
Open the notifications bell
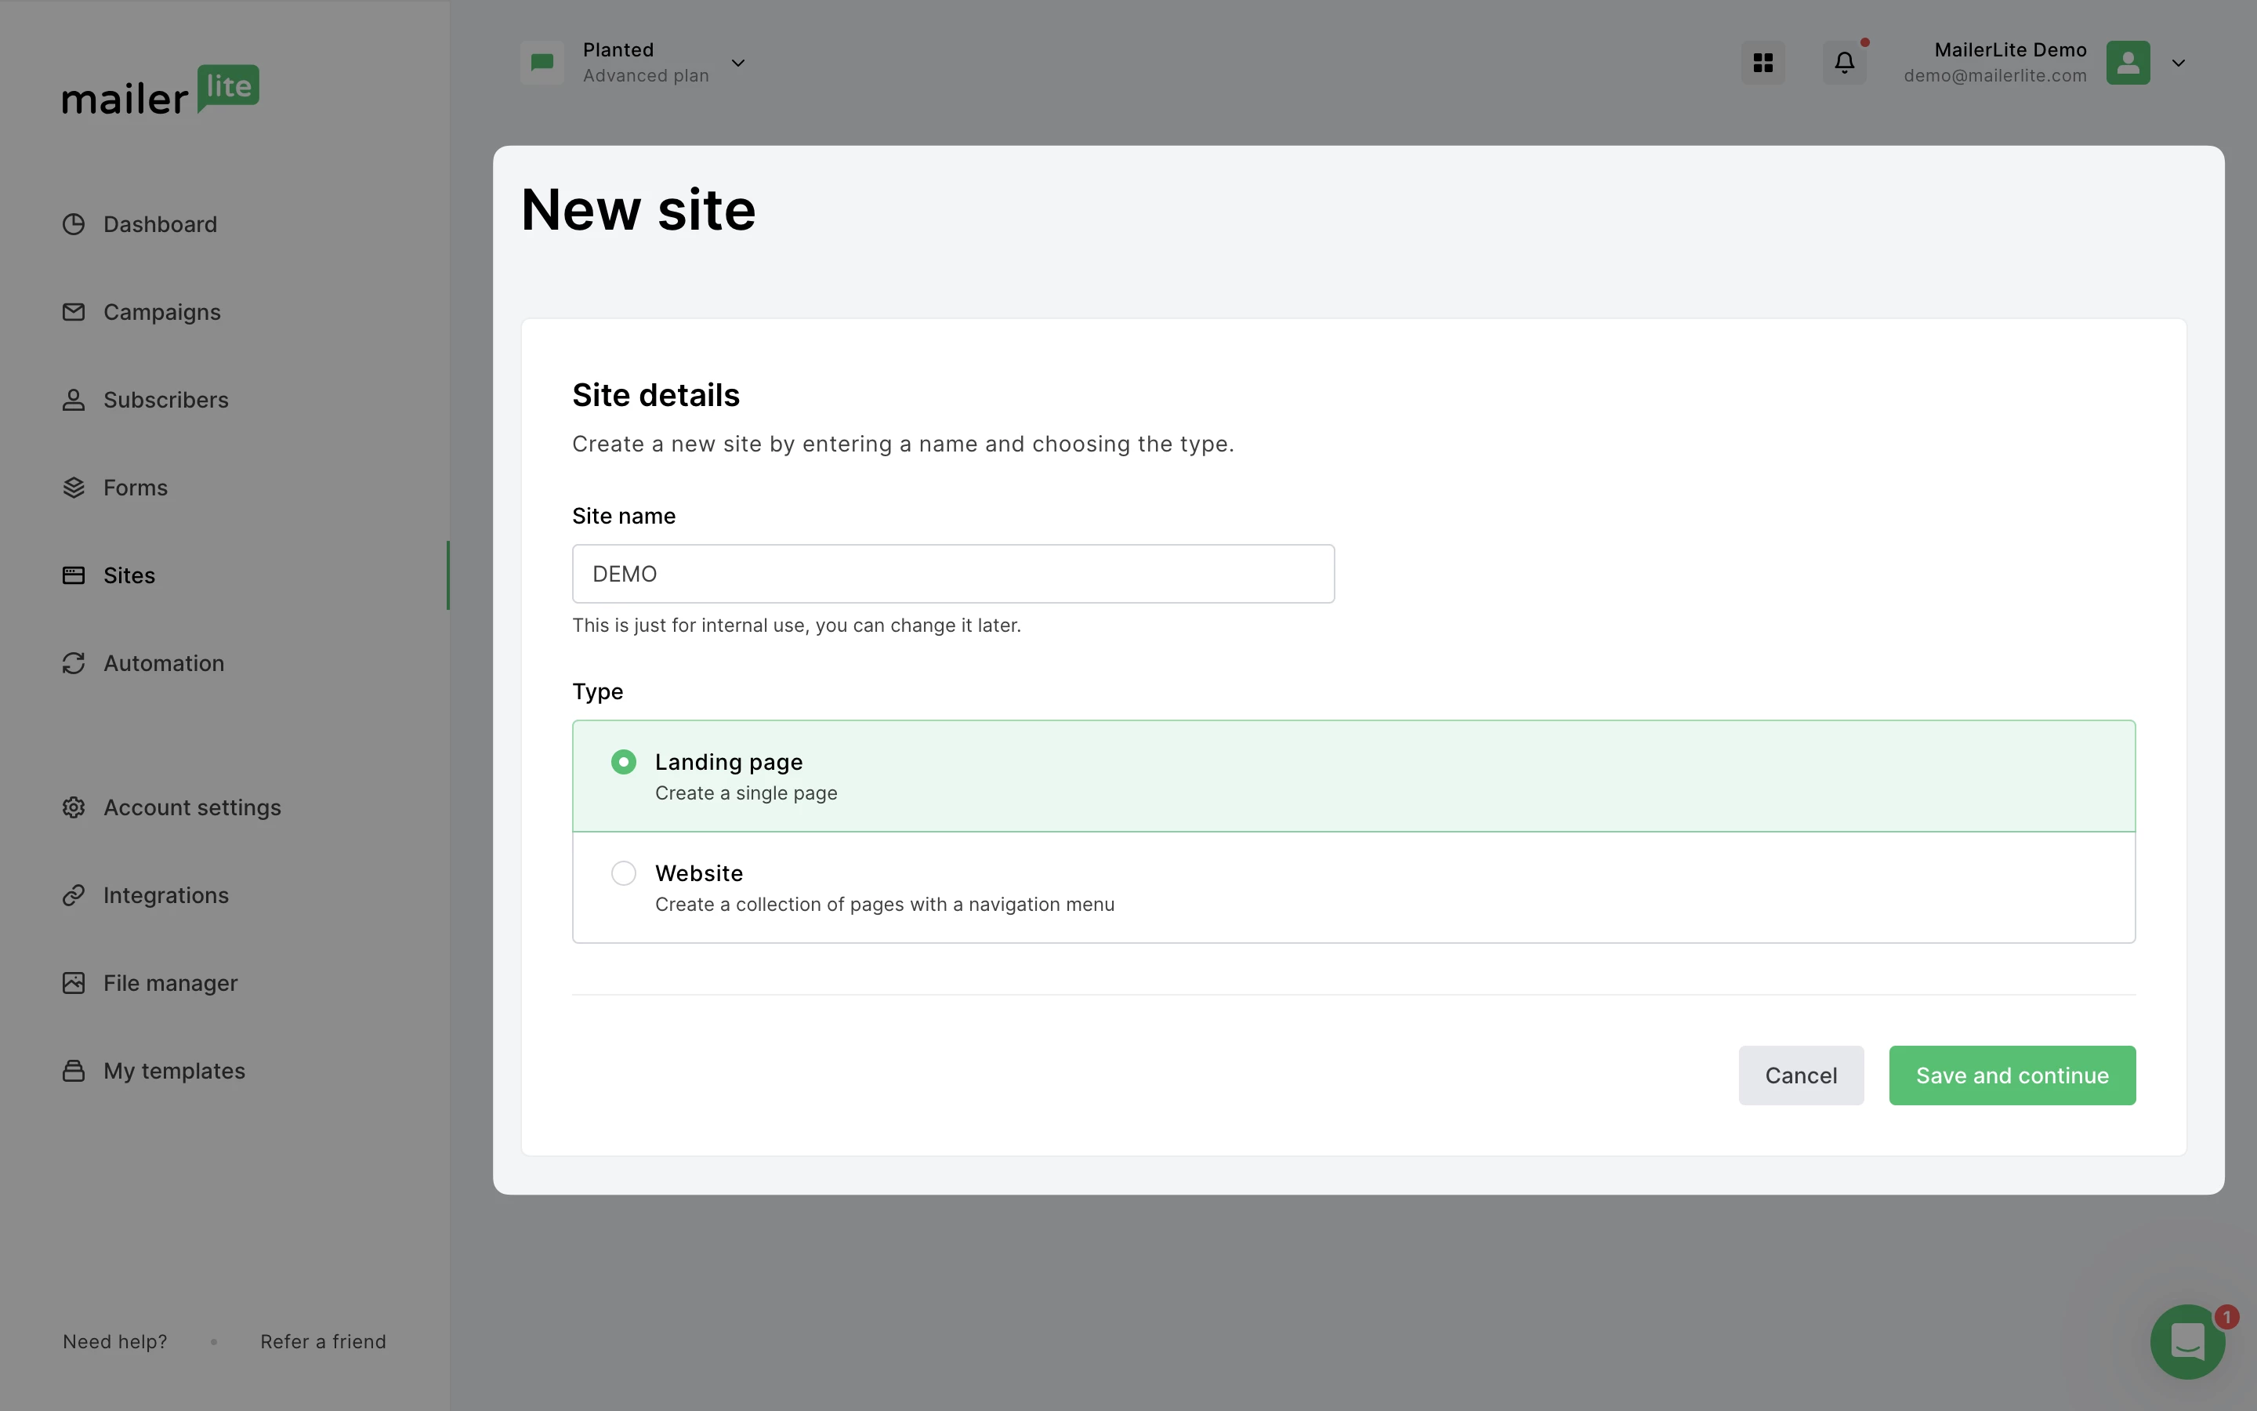point(1844,63)
